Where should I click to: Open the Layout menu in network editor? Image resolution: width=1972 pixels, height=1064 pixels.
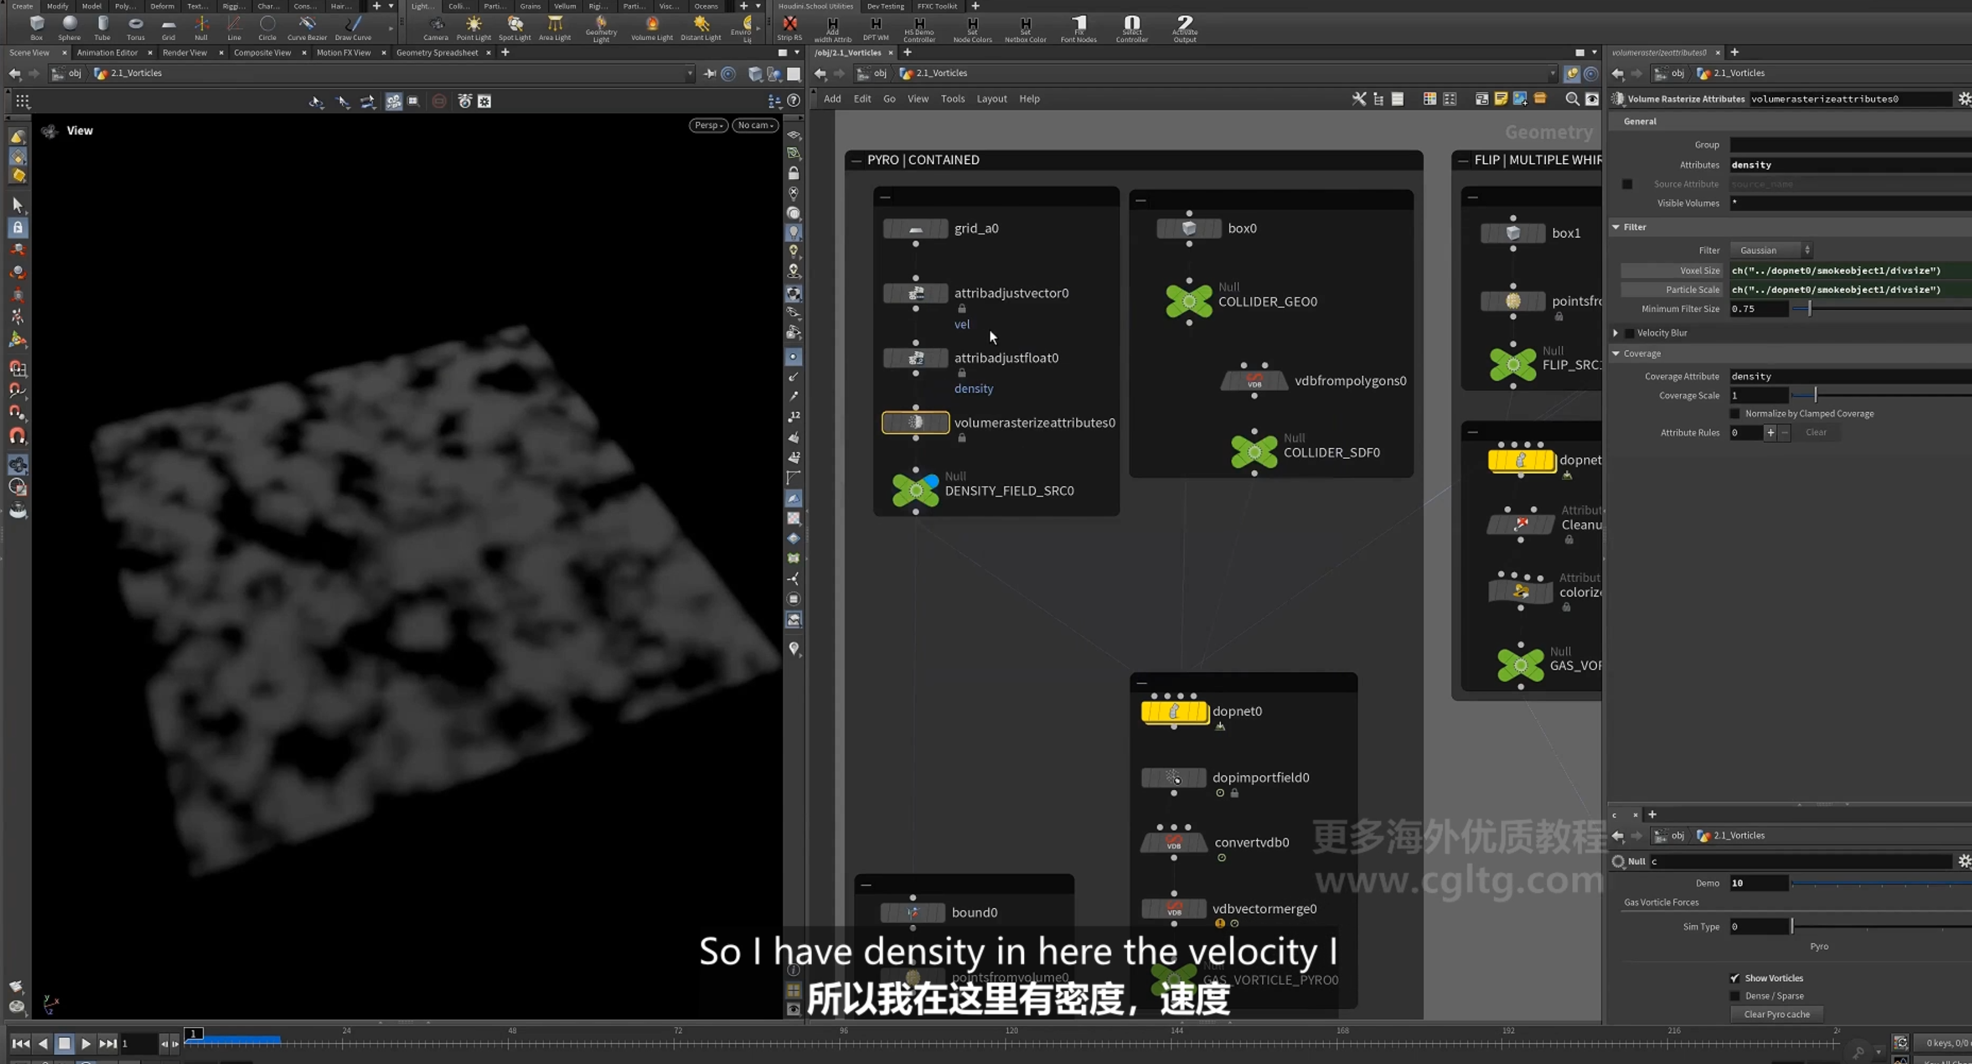(991, 99)
